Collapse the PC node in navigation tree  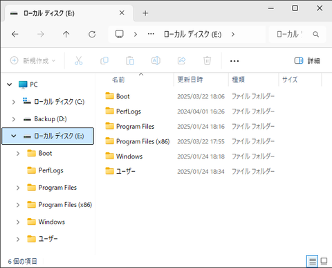click(x=10, y=84)
